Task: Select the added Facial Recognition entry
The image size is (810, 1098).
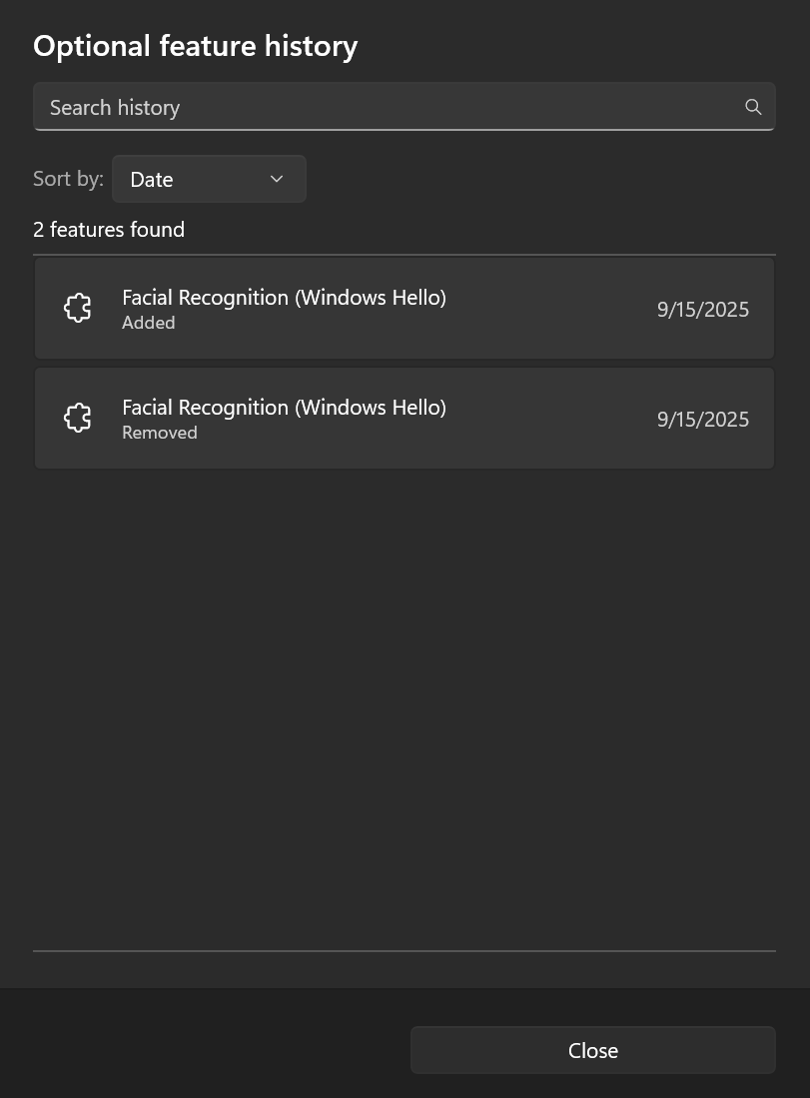Action: (x=404, y=308)
